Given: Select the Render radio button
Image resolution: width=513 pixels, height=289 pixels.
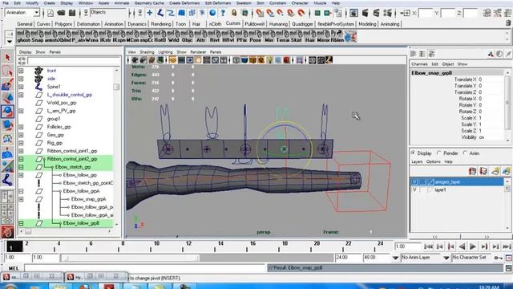Looking at the screenshot, I should click(439, 153).
